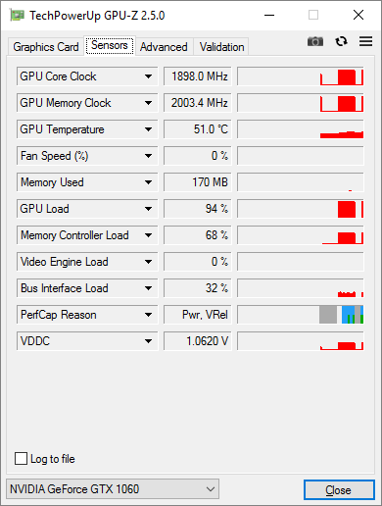382x506 pixels.
Task: Click the refresh arrows icon
Action: pos(341,41)
